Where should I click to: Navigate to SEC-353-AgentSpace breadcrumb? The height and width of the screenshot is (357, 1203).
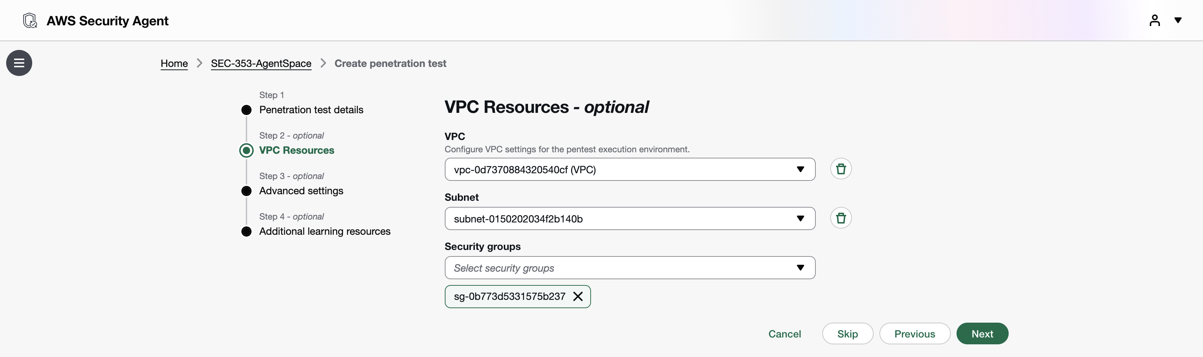261,63
